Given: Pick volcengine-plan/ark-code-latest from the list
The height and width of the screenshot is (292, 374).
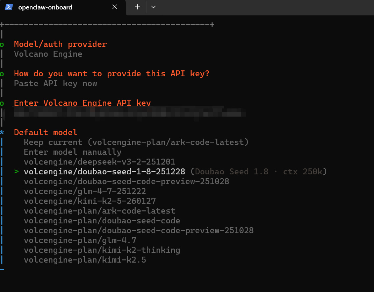Looking at the screenshot, I should [99, 211].
